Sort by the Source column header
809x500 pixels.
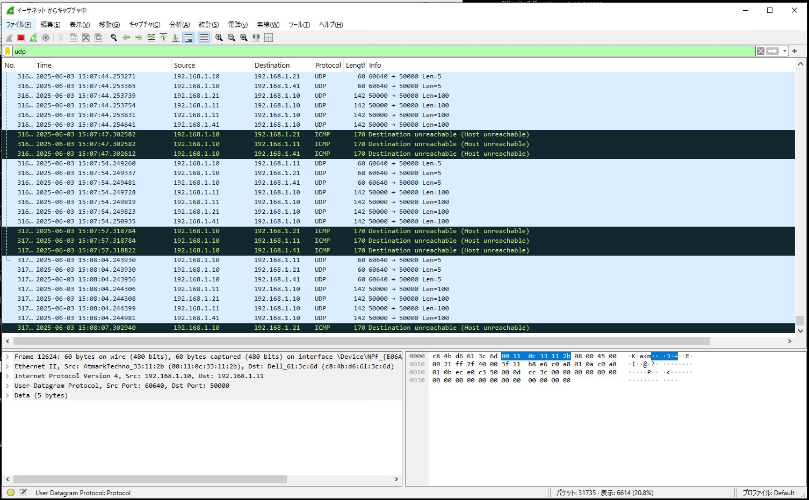click(212, 65)
